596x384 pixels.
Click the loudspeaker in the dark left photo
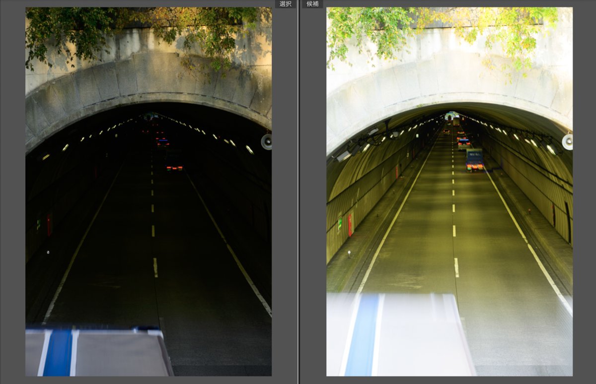[x=267, y=142]
